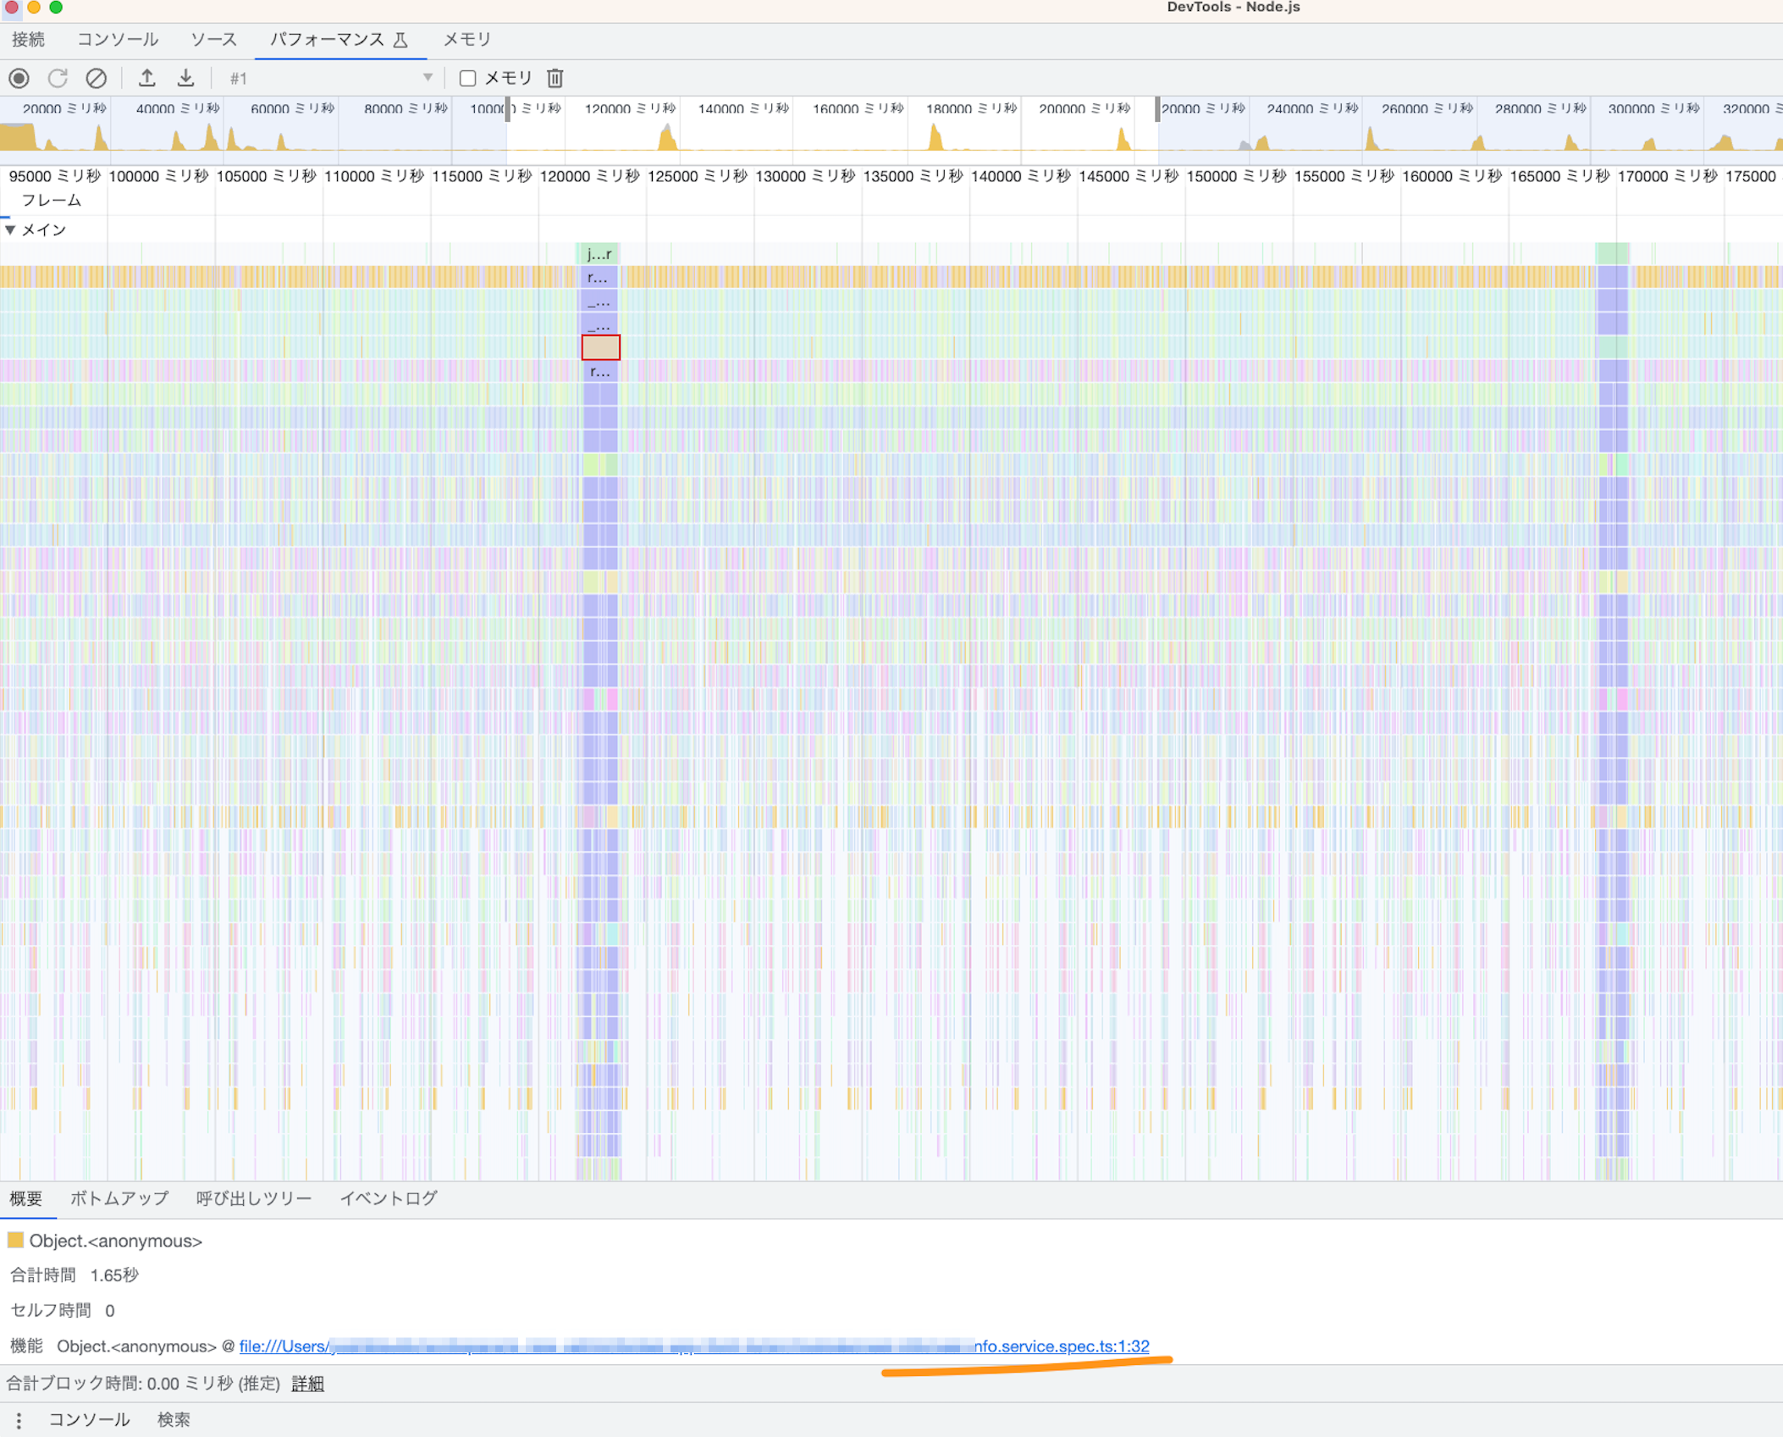Screen dimensions: 1783x1437
Task: Open the drawer 検索 tab
Action: point(174,1420)
